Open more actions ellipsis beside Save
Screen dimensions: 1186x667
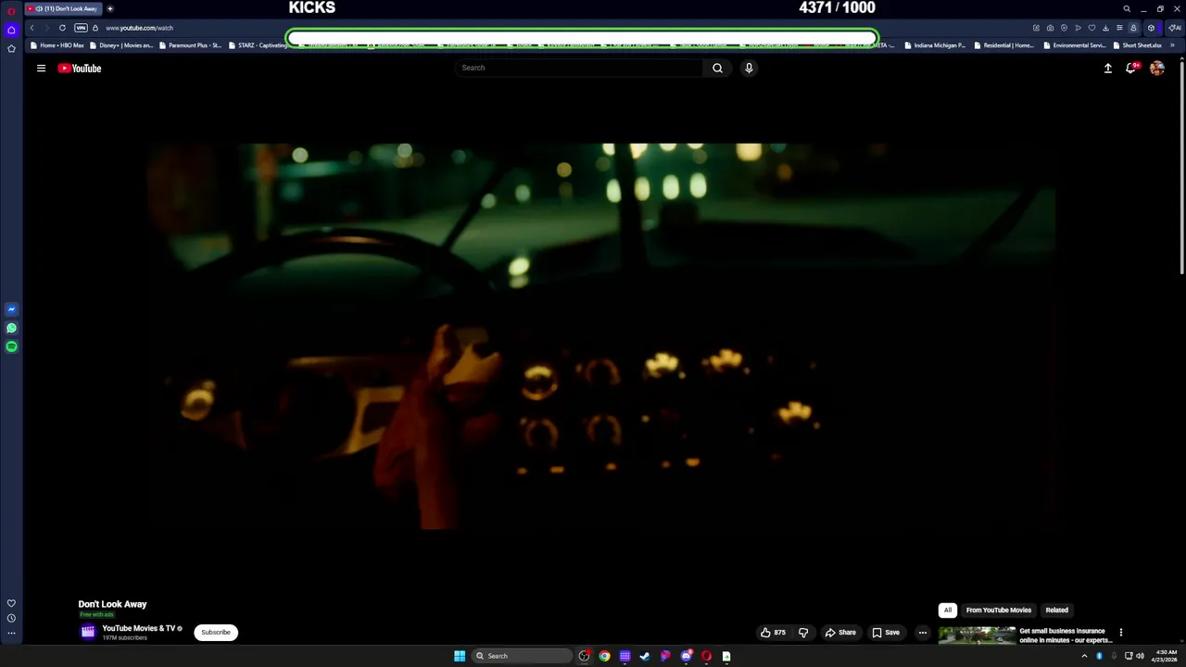[922, 633]
